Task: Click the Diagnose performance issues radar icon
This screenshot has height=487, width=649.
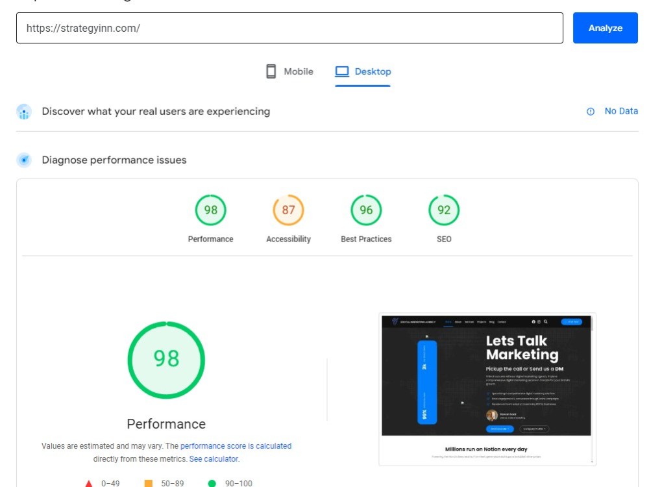Action: click(24, 160)
